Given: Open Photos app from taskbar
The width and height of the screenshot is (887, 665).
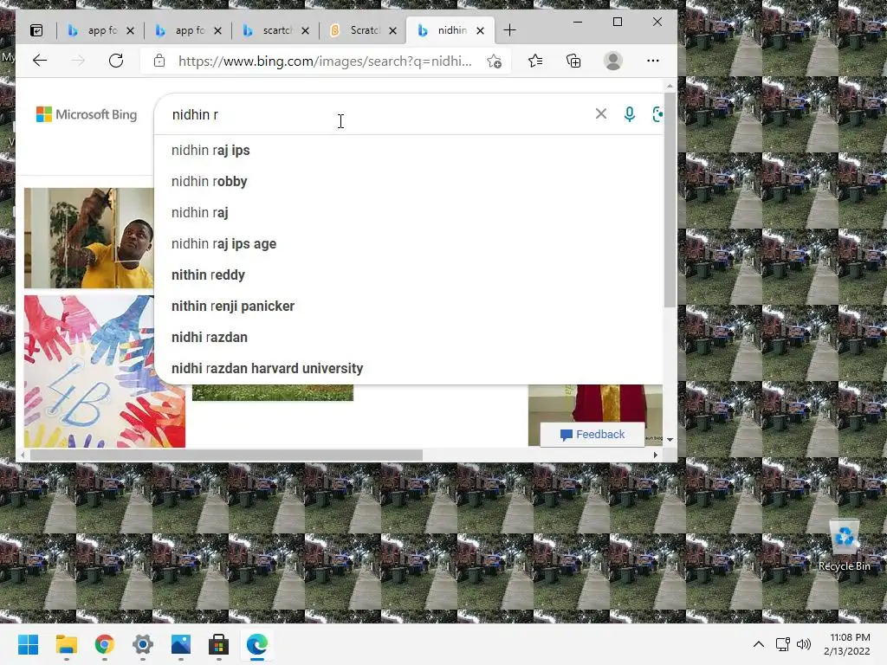Looking at the screenshot, I should click(180, 644).
